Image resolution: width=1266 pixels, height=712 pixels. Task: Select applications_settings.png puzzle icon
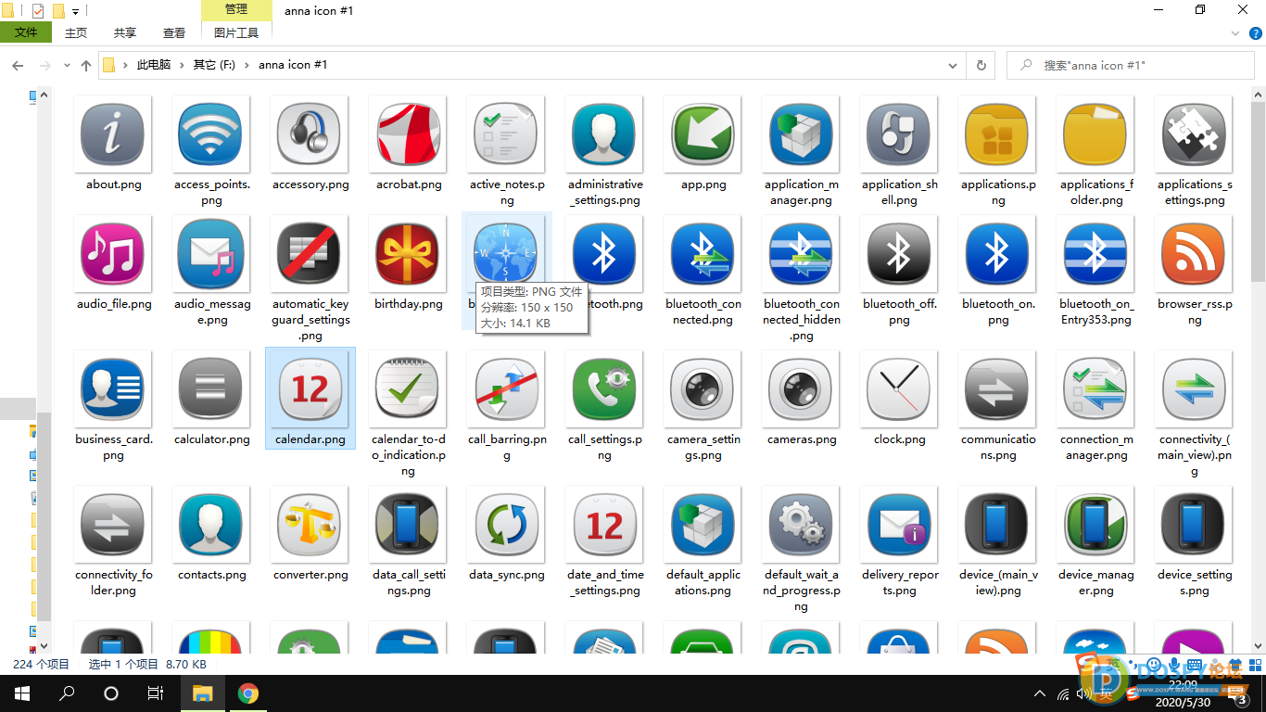click(1195, 134)
